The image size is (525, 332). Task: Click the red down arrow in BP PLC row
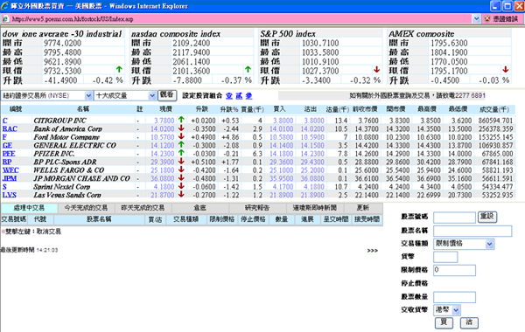coord(181,161)
